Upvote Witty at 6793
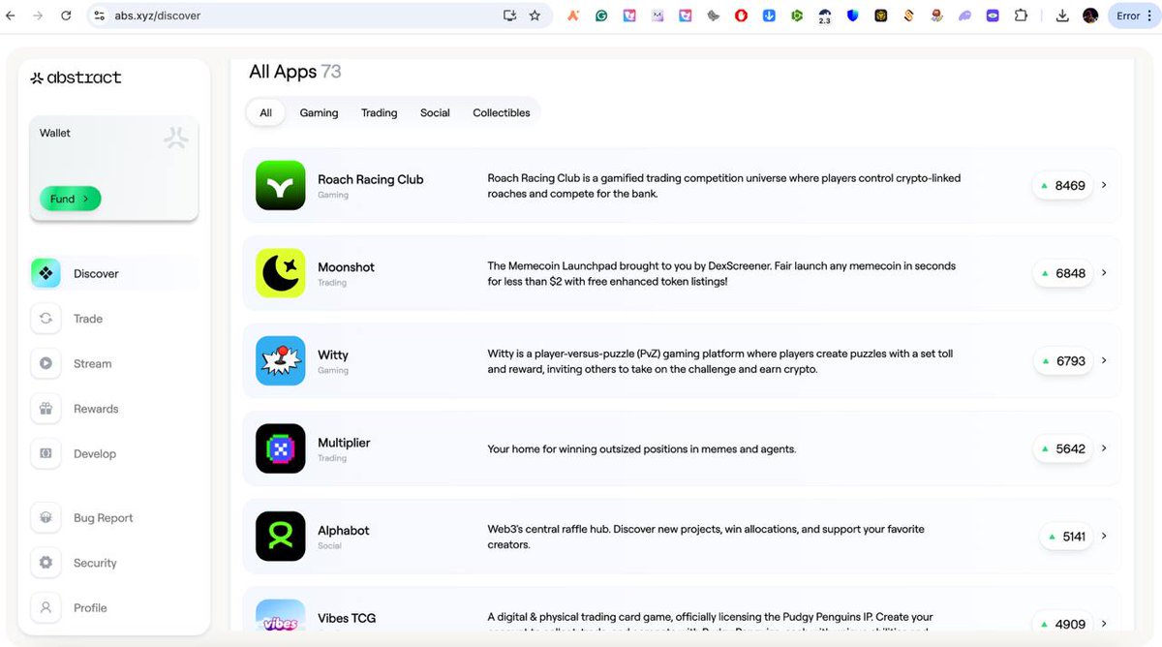 click(1062, 360)
